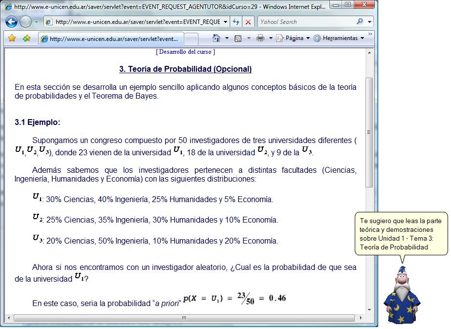Screen dimensions: 451x329
Task: Go back with the Back arrow button
Action: point(11,22)
